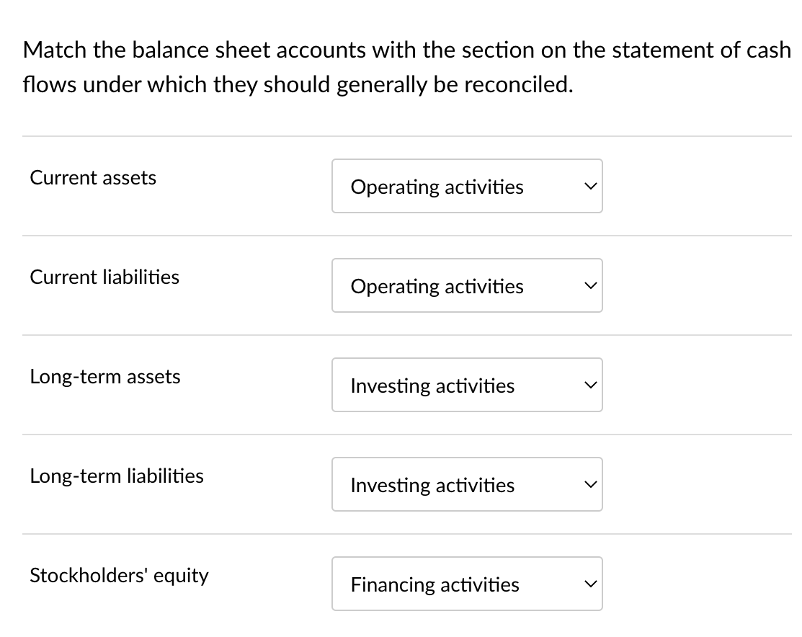Screen dimensions: 802x637
Task: Select the Investing activities value for Long-term assets
Action: 432,386
